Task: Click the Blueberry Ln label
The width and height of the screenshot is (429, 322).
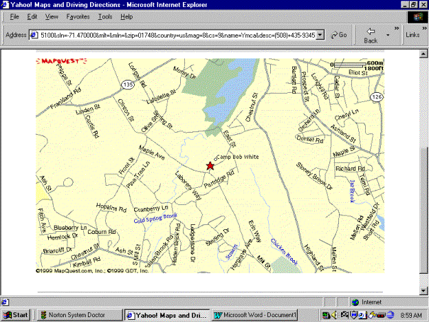Action: click(70, 228)
